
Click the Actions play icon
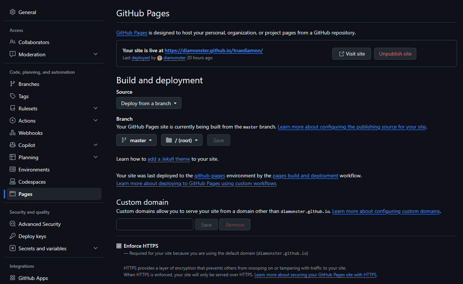[x=13, y=121]
